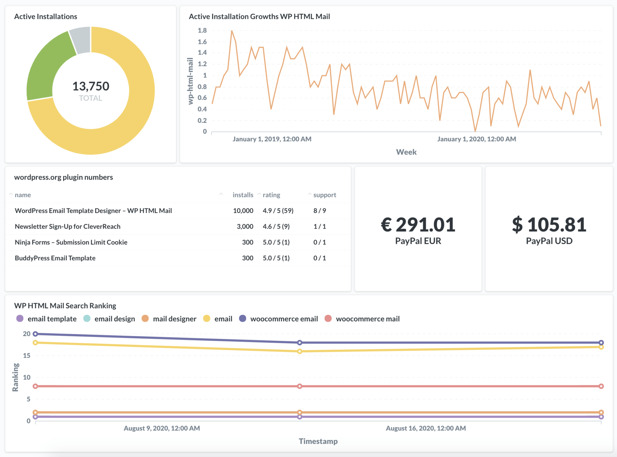Screen dimensions: 617x457
Task: Click the sort caret beside the support column
Action: point(310,194)
